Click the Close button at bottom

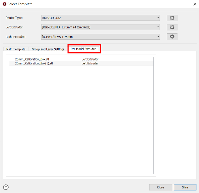pos(161,187)
